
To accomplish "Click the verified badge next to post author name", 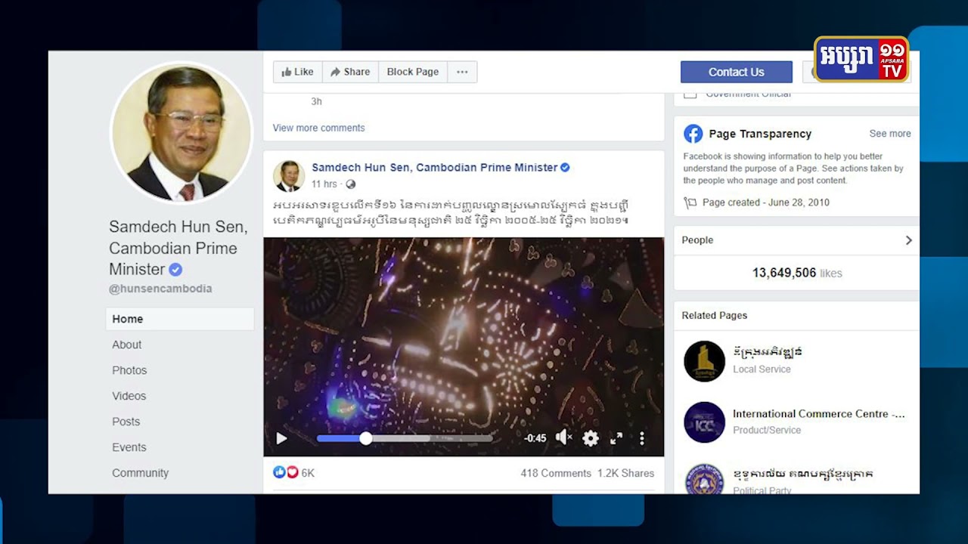I will pyautogui.click(x=565, y=168).
